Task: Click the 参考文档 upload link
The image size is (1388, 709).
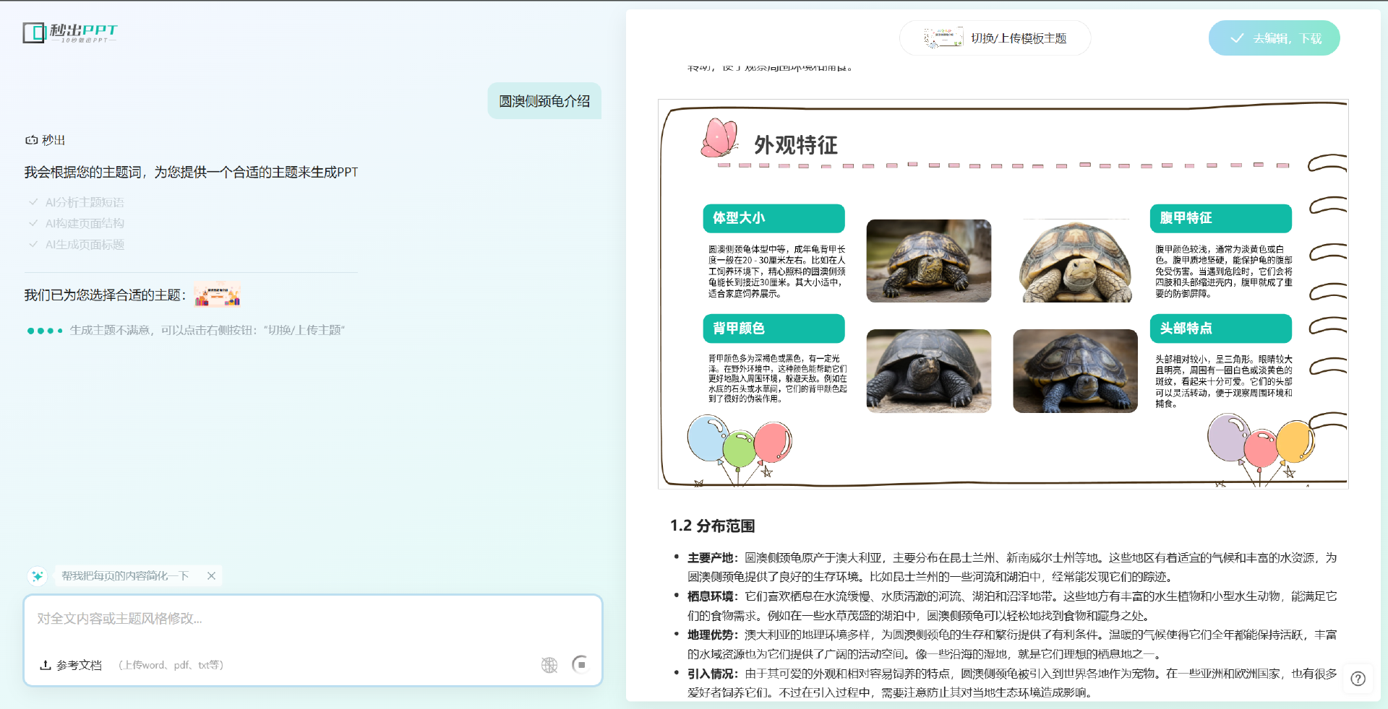Action: (x=78, y=665)
